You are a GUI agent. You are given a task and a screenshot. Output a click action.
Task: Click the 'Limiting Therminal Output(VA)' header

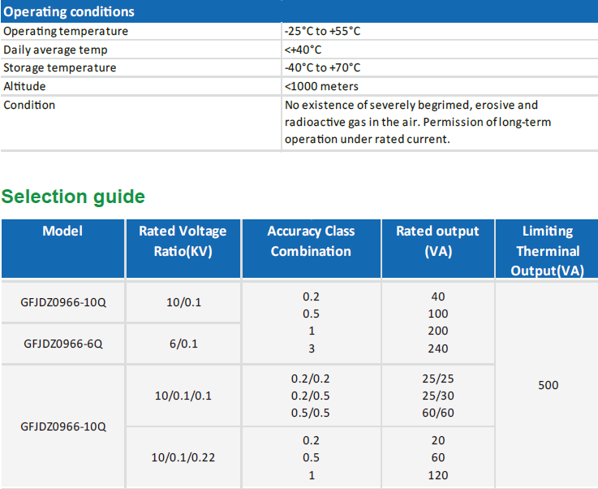coord(548,251)
